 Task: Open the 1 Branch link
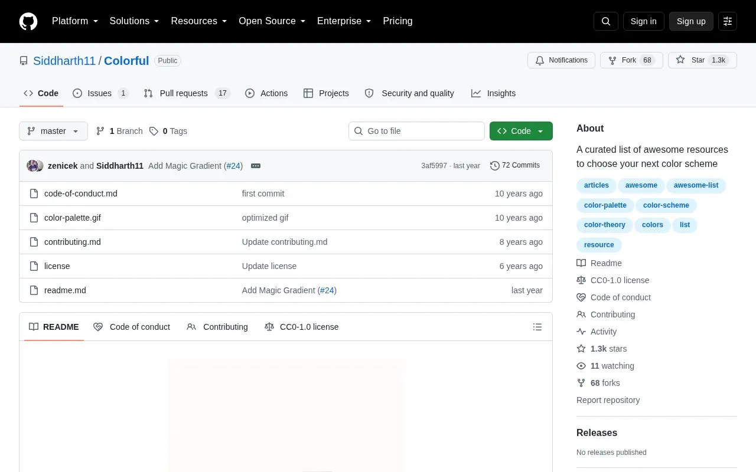(119, 131)
